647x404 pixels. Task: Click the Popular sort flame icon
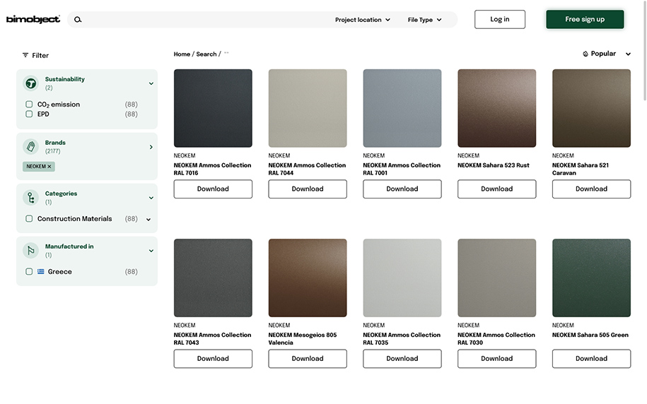(x=585, y=54)
